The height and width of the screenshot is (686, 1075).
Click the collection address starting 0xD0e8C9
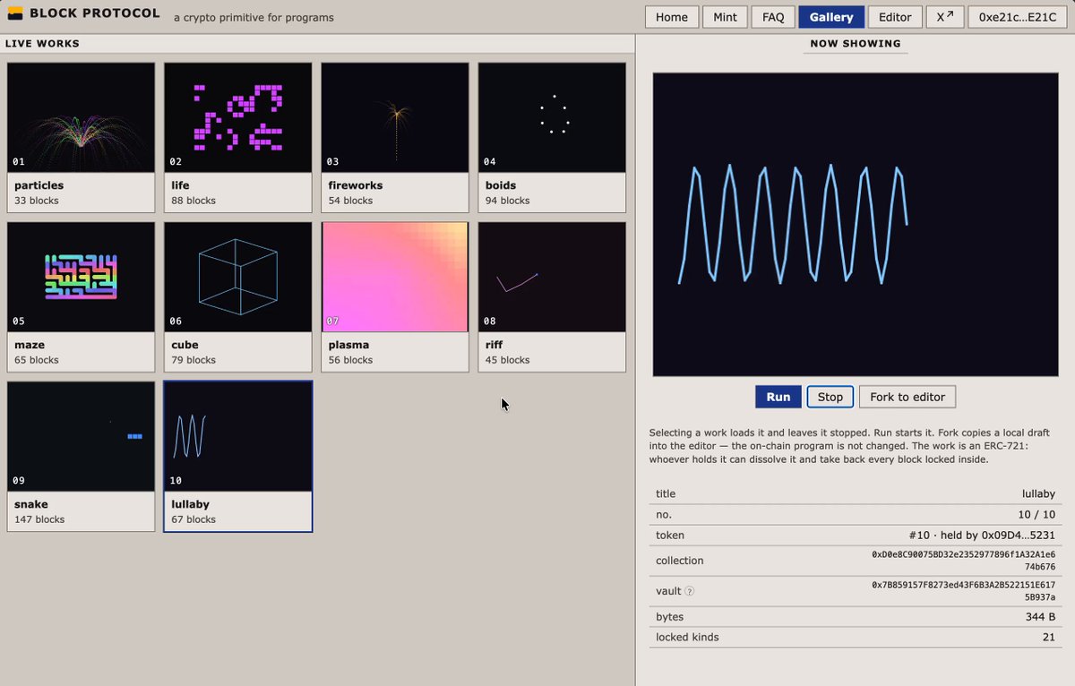tap(964, 561)
